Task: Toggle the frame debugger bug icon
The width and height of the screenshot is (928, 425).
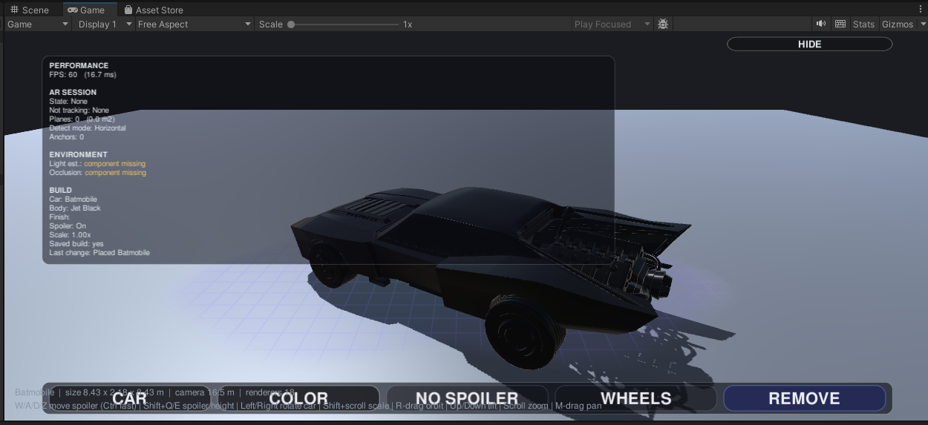Action: pyautogui.click(x=663, y=24)
